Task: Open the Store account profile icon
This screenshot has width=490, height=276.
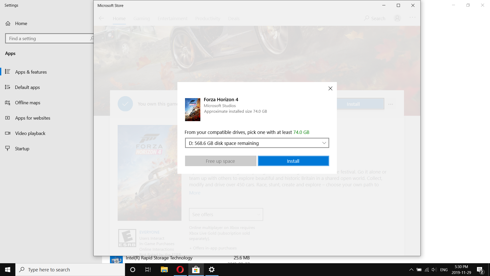Action: click(397, 18)
